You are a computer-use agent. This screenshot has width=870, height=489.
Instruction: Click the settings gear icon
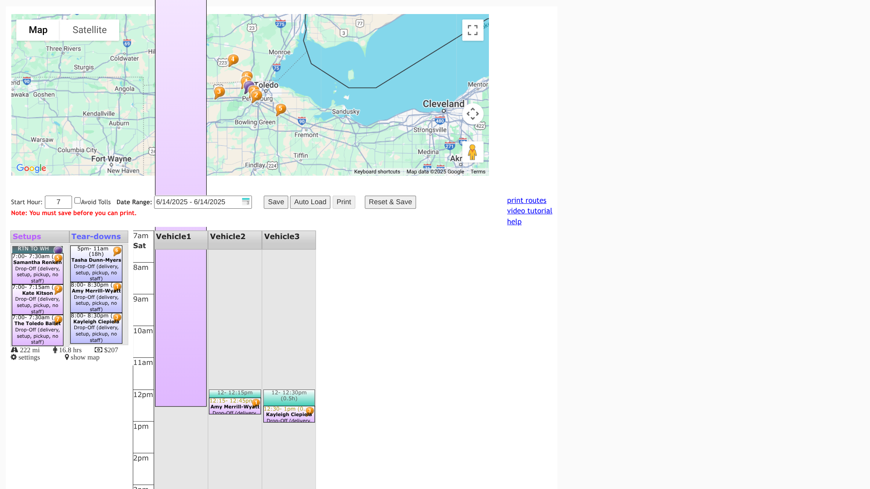(14, 357)
